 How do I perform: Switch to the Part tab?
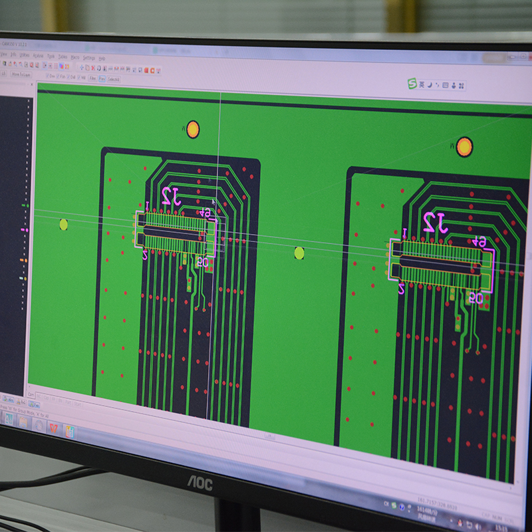click(x=68, y=403)
